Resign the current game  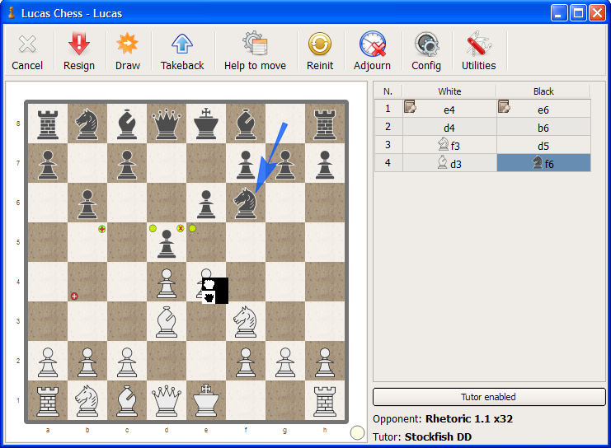(79, 52)
